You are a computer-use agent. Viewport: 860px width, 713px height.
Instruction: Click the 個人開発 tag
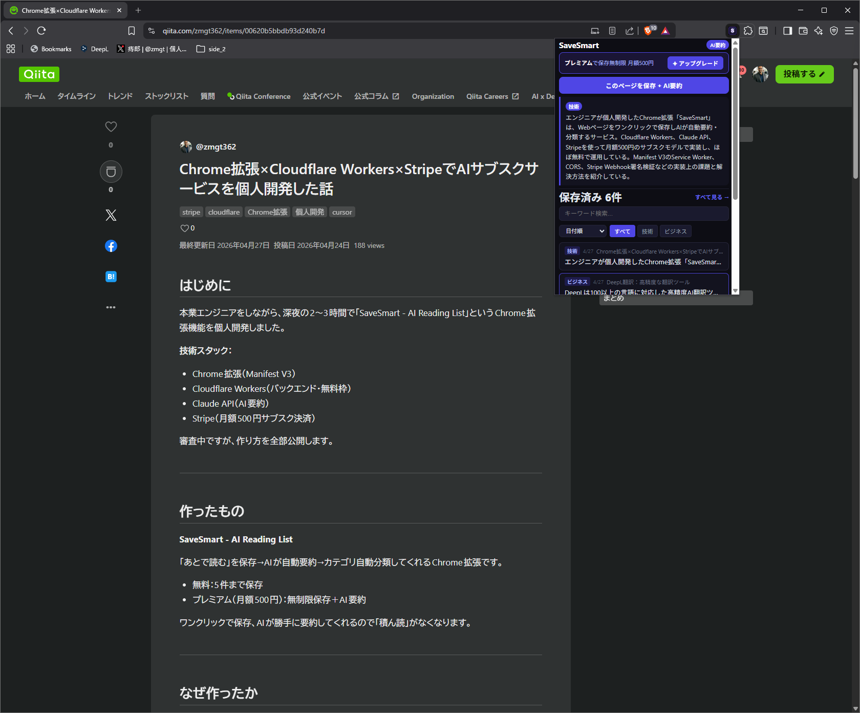pos(310,212)
